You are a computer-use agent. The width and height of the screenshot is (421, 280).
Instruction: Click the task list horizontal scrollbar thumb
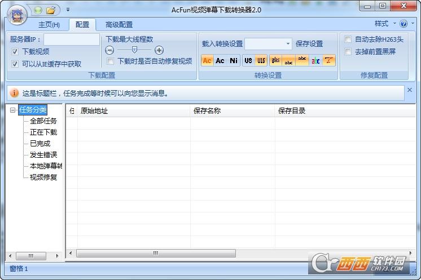point(156,253)
